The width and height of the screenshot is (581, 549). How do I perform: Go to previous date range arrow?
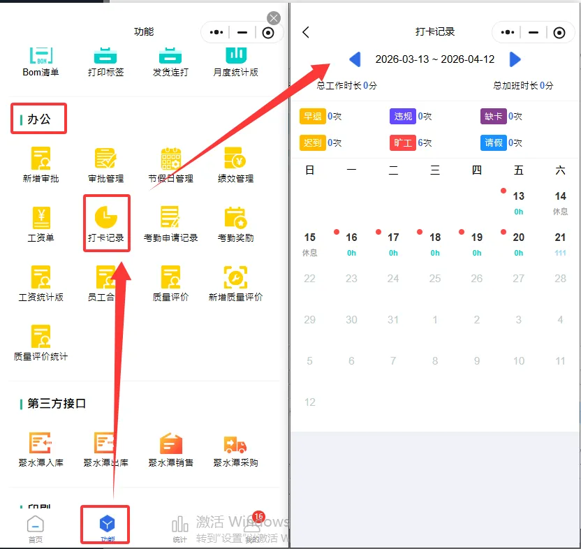[x=355, y=59]
